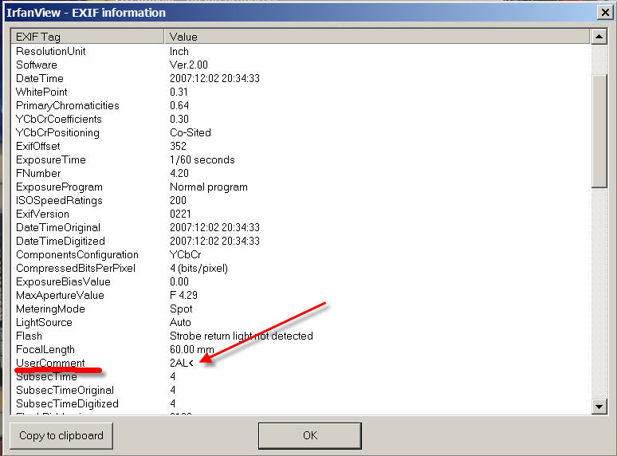
Task: Click the Value column header
Action: pyautogui.click(x=377, y=37)
